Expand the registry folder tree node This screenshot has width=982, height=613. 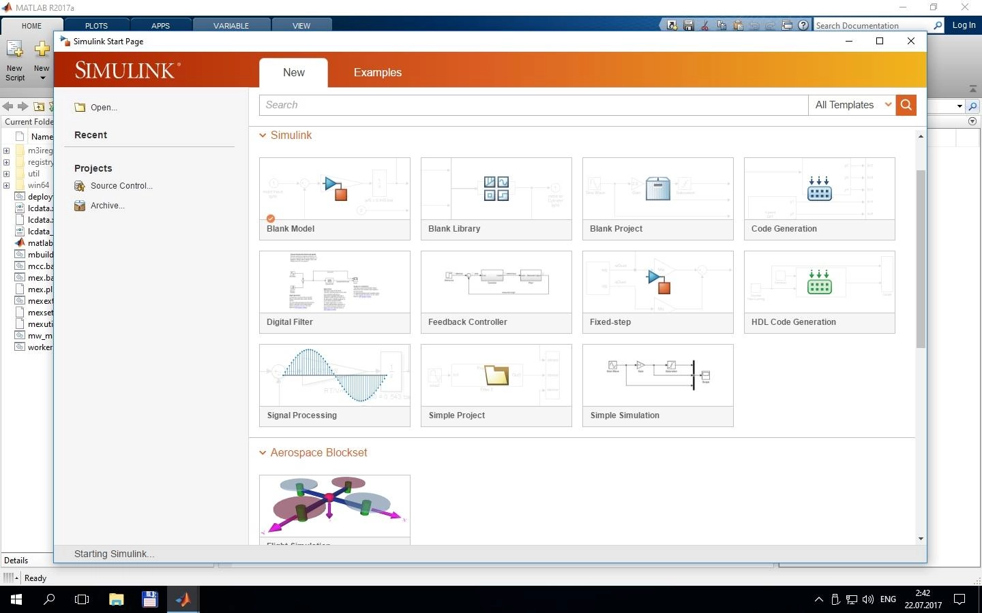coord(6,162)
